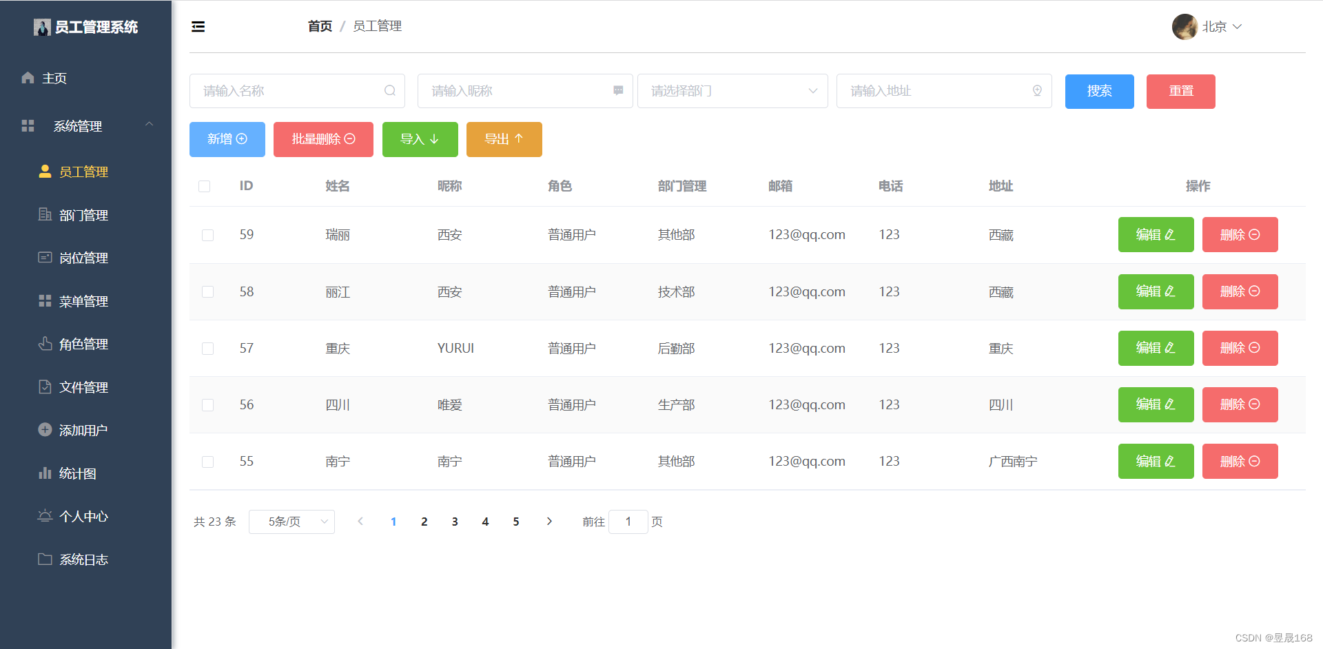Go to page 5 in pagination
1323x649 pixels.
pyautogui.click(x=516, y=522)
